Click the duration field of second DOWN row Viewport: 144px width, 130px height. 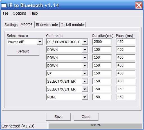pyautogui.click(x=102, y=50)
